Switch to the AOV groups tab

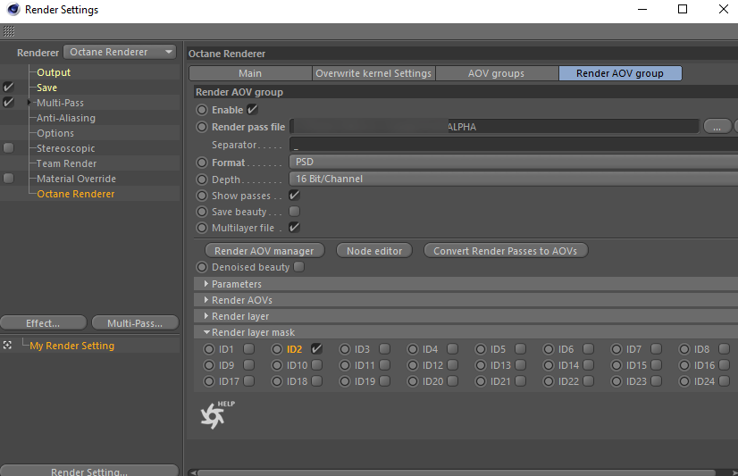click(x=497, y=73)
